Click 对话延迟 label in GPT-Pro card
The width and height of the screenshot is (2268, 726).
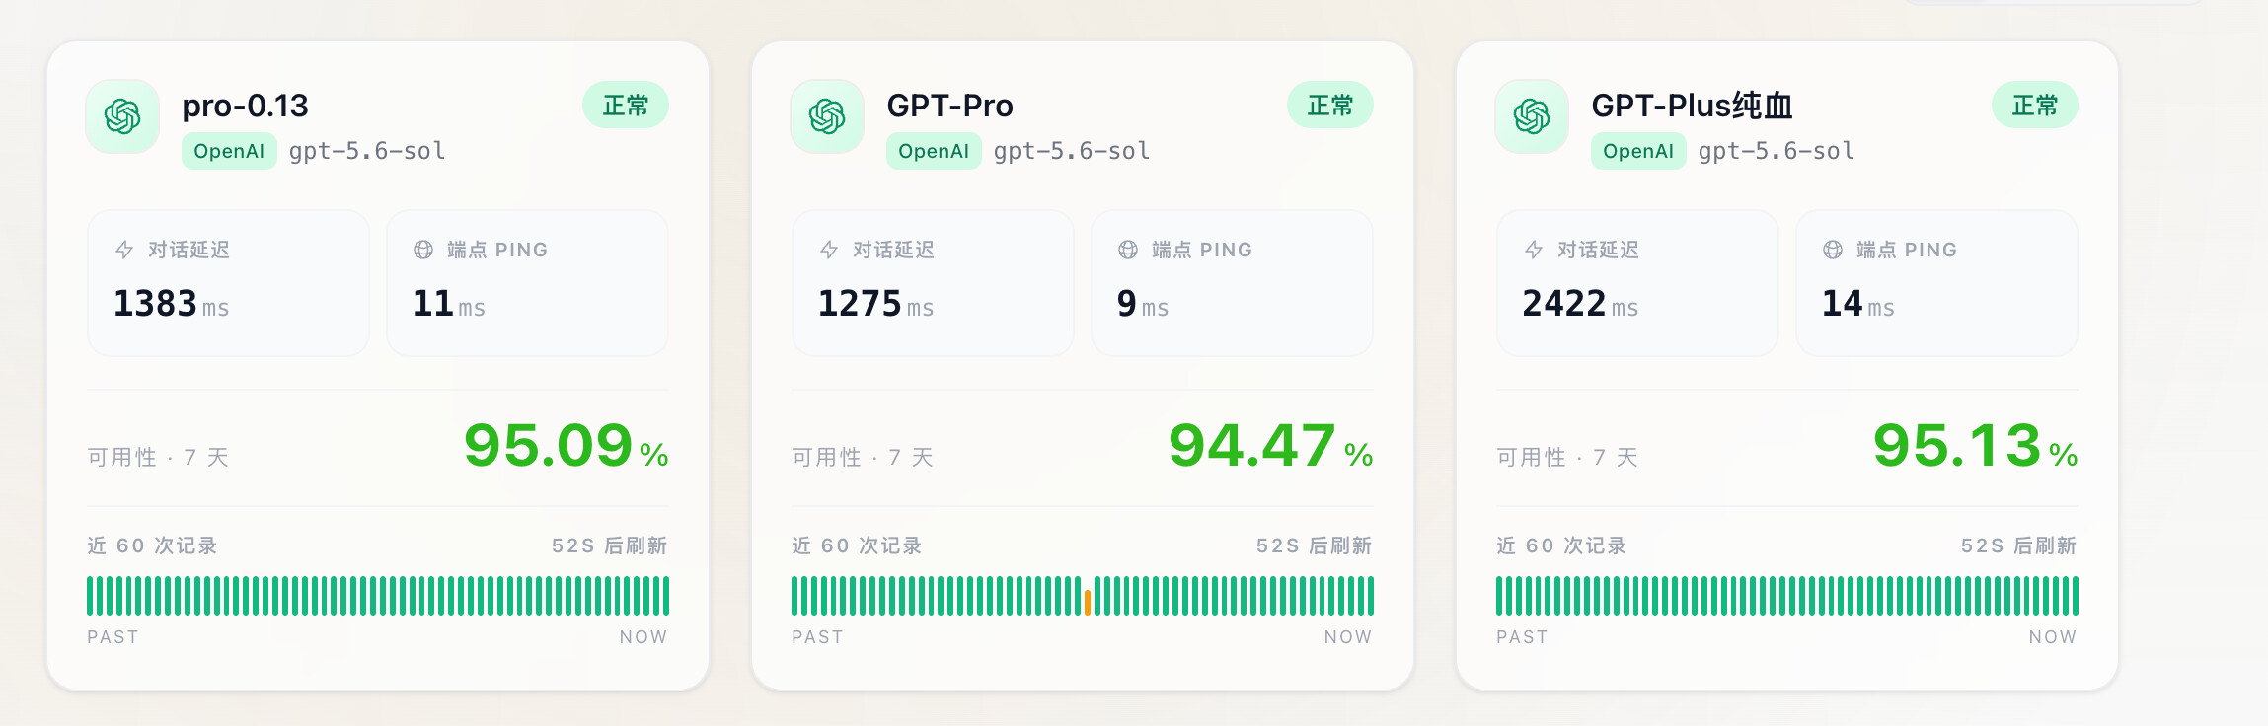[x=893, y=250]
